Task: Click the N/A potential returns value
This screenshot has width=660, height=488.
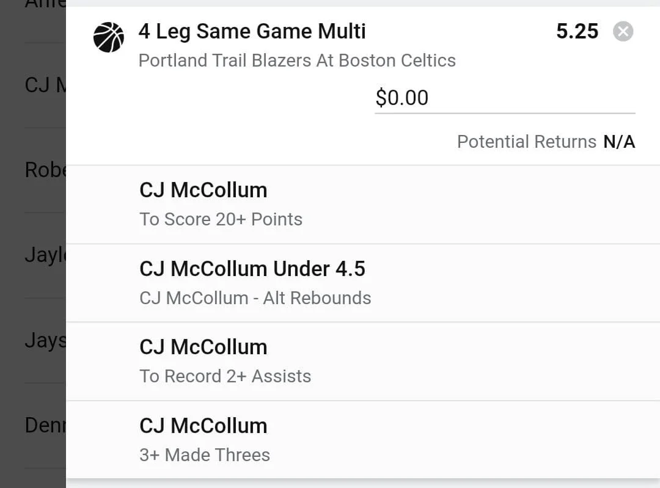Action: [x=619, y=142]
